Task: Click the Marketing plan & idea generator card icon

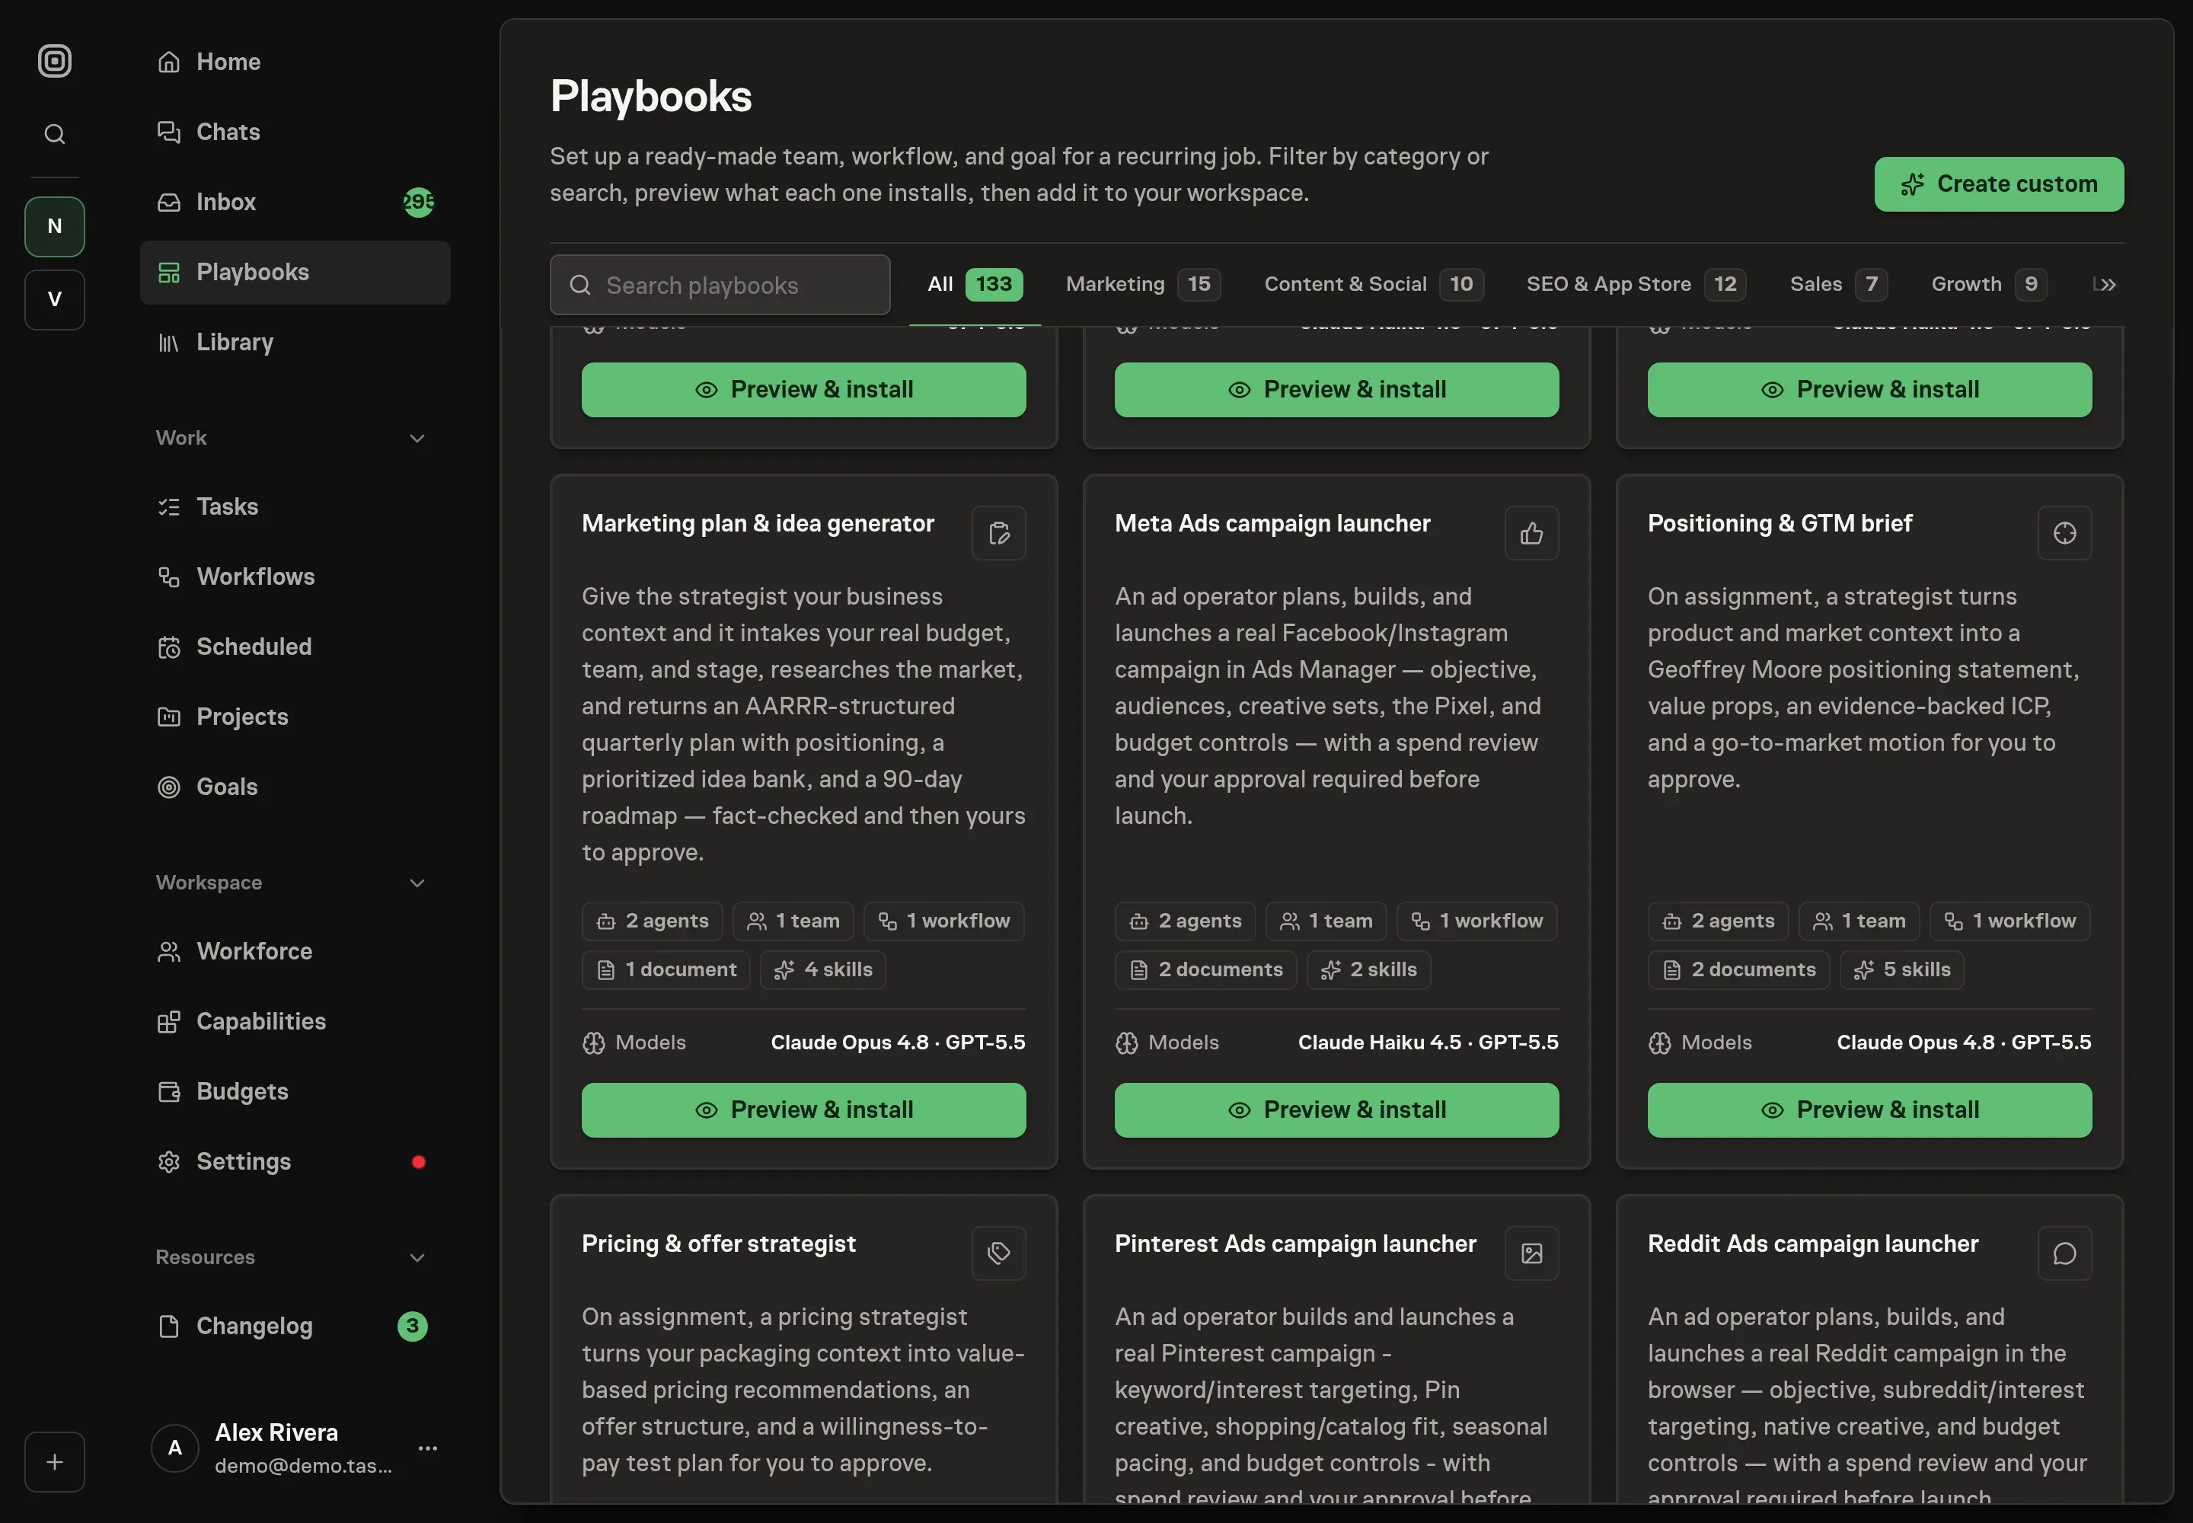Action: 998,532
